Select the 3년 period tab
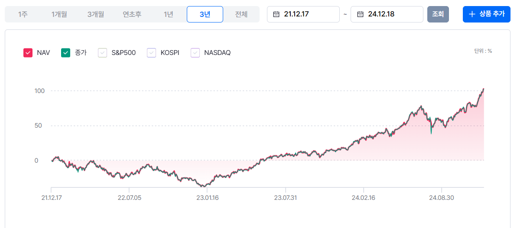The image size is (517, 228). point(205,14)
